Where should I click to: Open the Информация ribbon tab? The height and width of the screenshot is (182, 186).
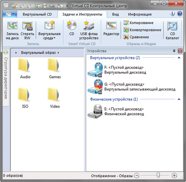(x=139, y=14)
